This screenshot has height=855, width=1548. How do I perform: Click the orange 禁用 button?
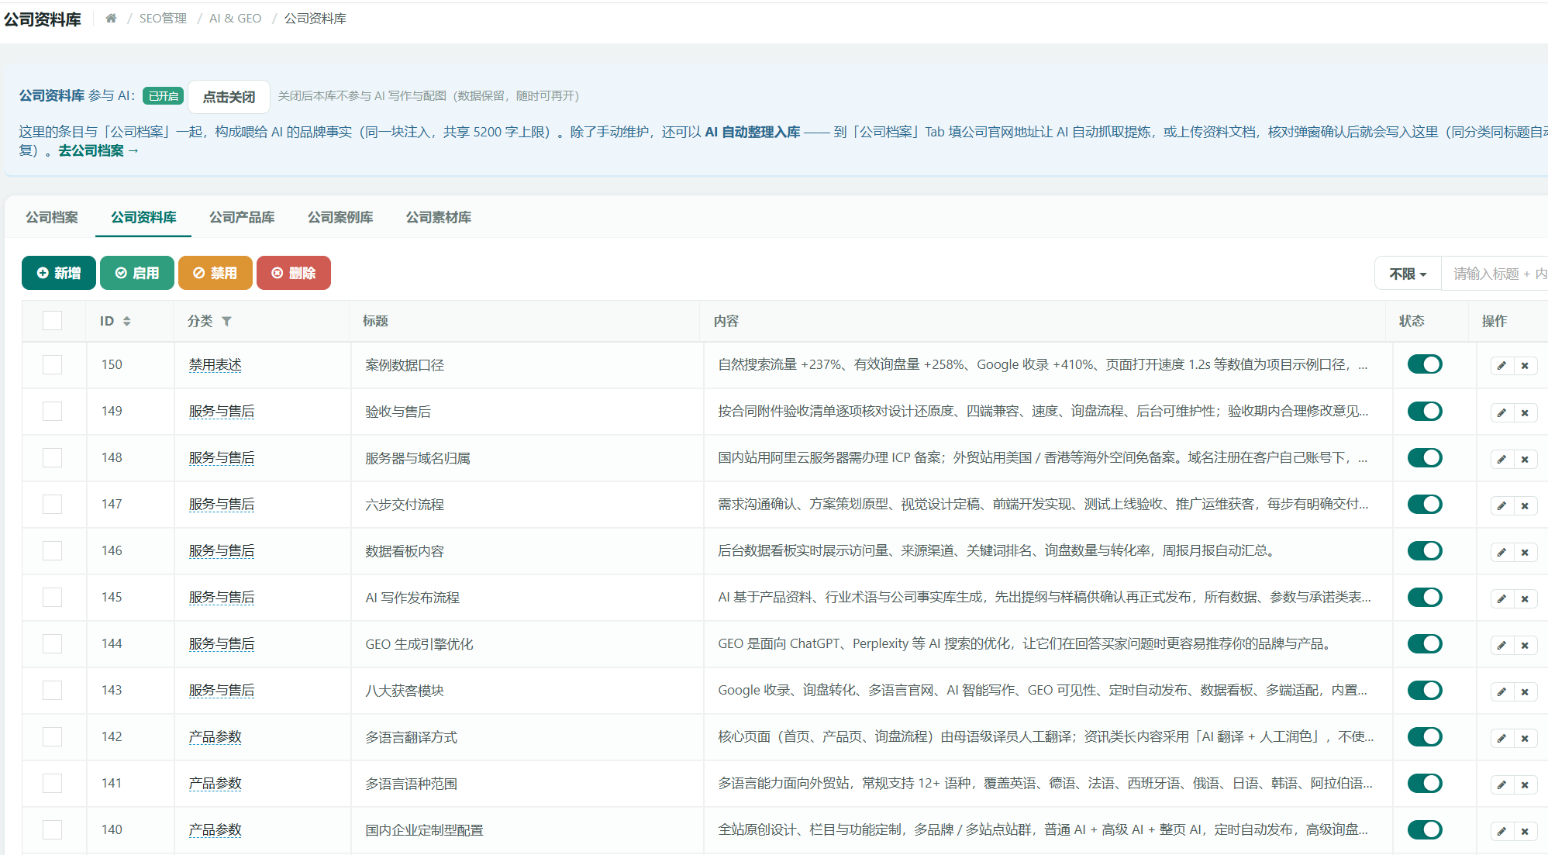coord(215,273)
